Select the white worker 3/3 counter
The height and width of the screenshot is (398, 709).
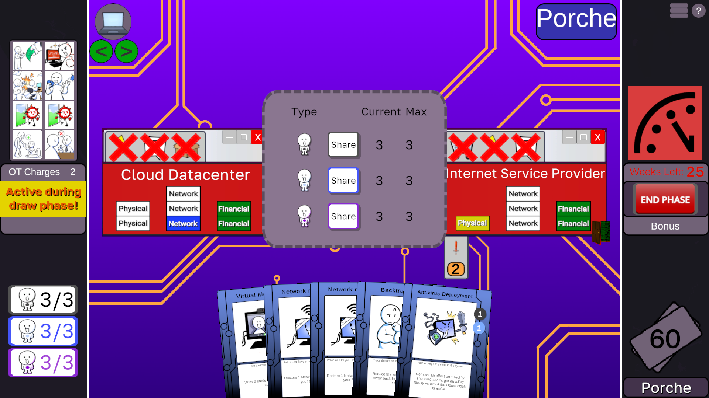(44, 300)
